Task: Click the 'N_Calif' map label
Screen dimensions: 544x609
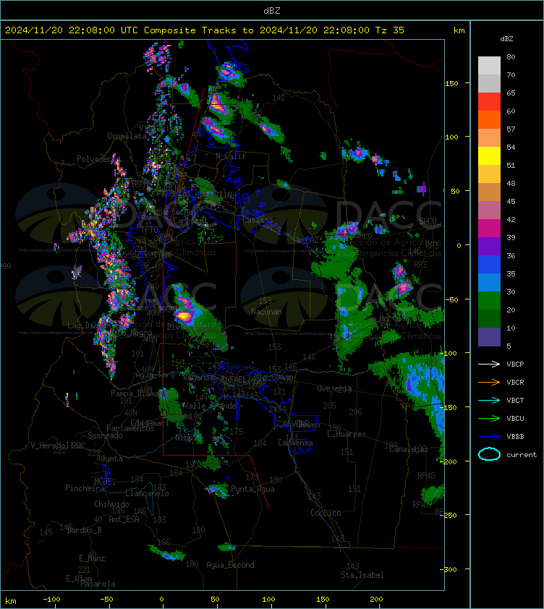Action: [x=231, y=156]
